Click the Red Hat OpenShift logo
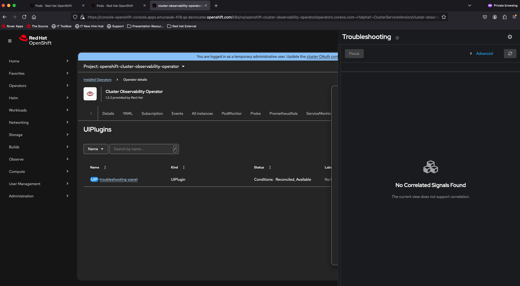 click(35, 40)
